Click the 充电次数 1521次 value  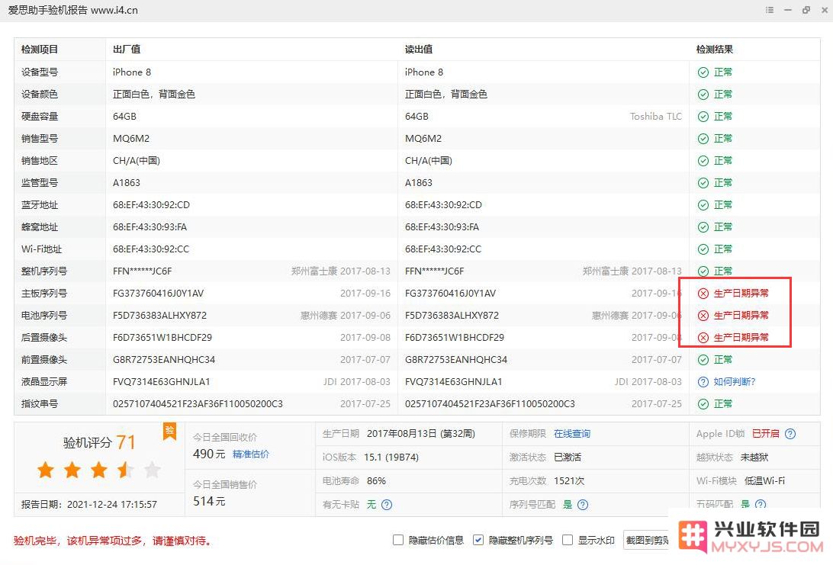[569, 481]
